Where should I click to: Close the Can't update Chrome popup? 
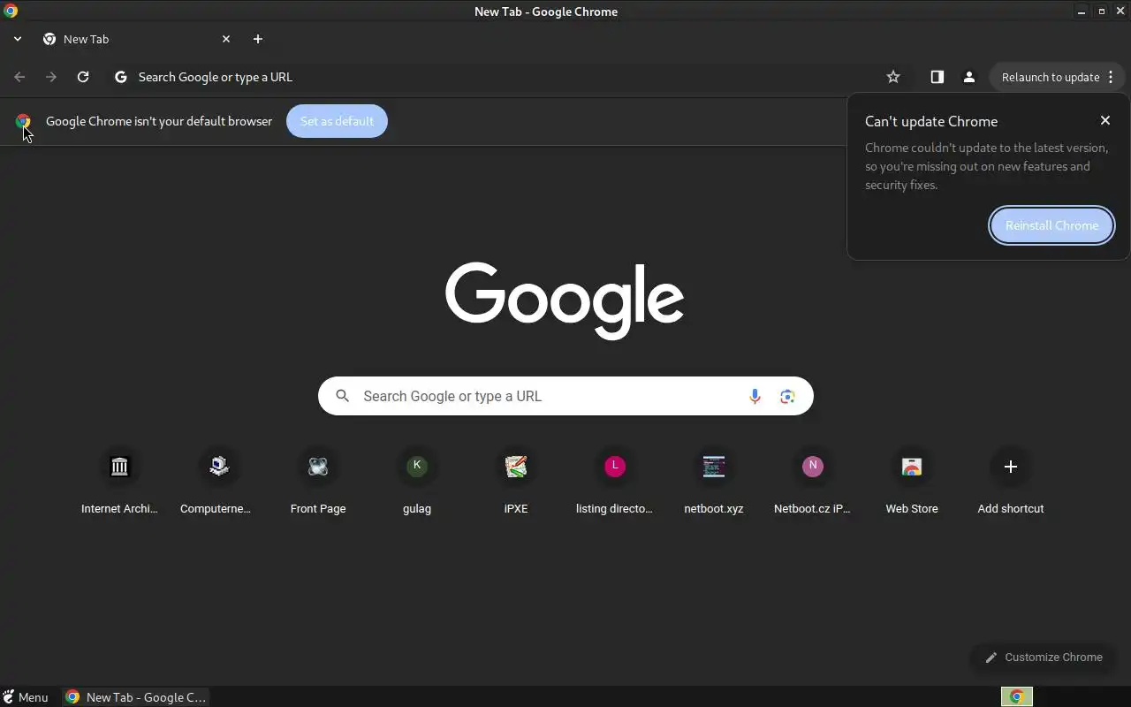[x=1105, y=120]
